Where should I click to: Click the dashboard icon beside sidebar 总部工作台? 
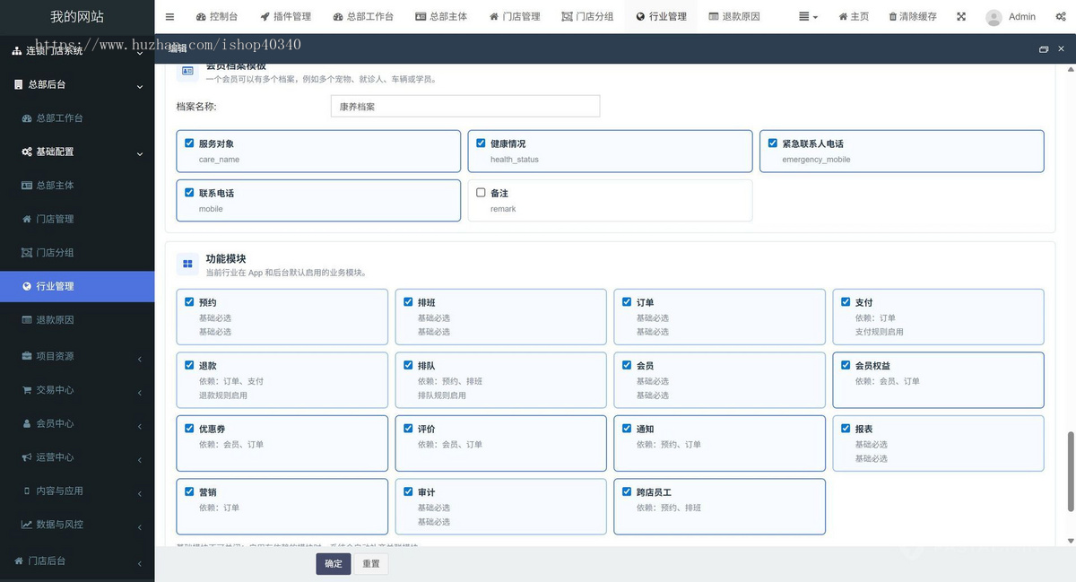[27, 118]
